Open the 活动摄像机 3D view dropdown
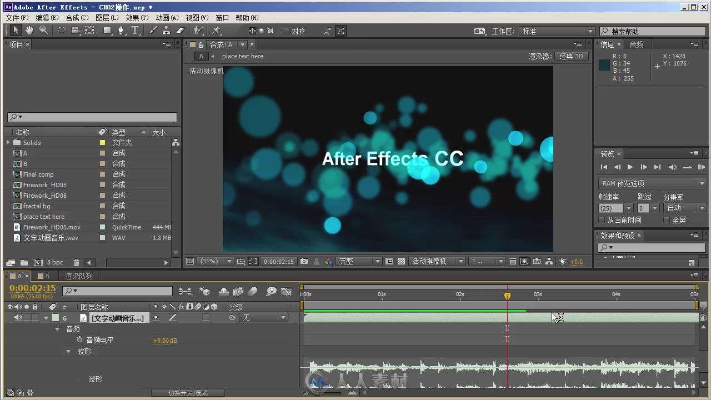This screenshot has width=711, height=400. point(437,261)
